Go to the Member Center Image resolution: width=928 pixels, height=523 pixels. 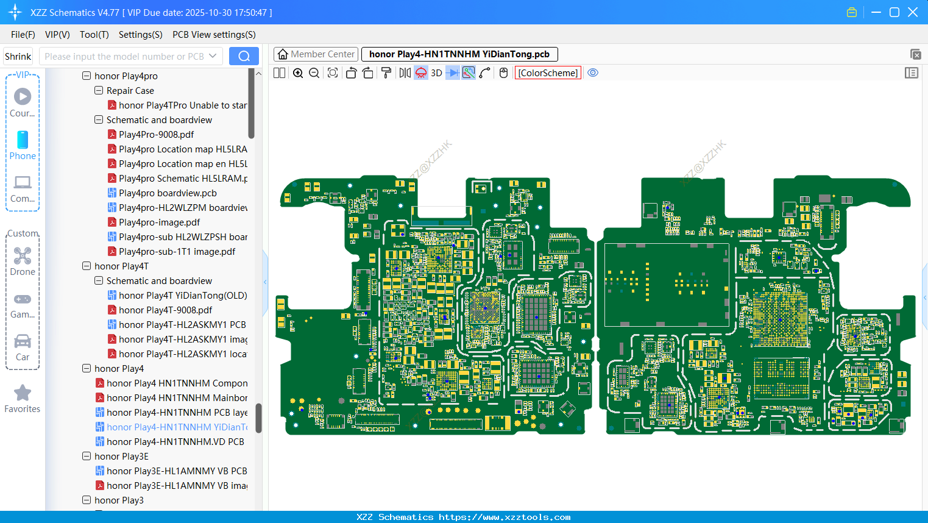316,54
